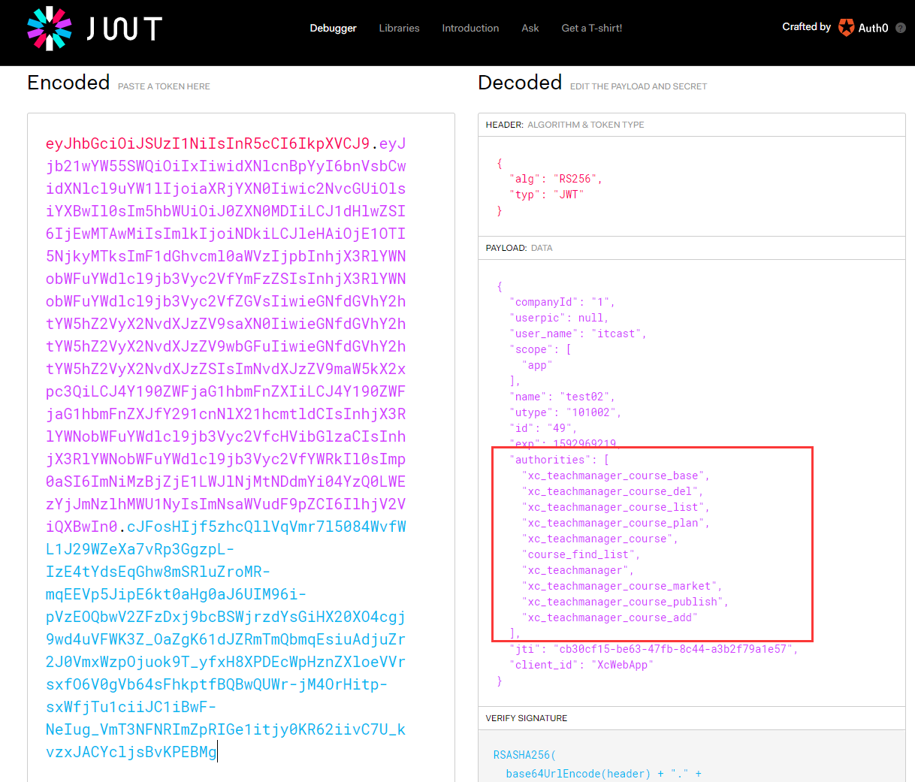Click the "user_name": "itcast" payload line
Screen dimensions: 915x782
click(x=577, y=334)
